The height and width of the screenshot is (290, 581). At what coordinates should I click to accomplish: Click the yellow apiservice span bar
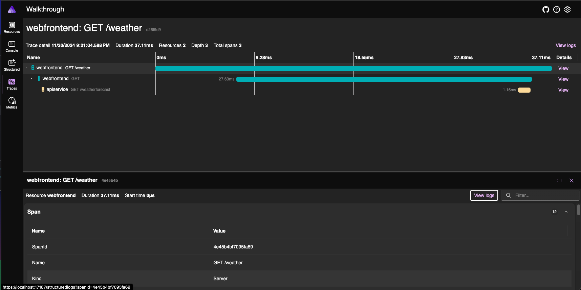(x=524, y=90)
